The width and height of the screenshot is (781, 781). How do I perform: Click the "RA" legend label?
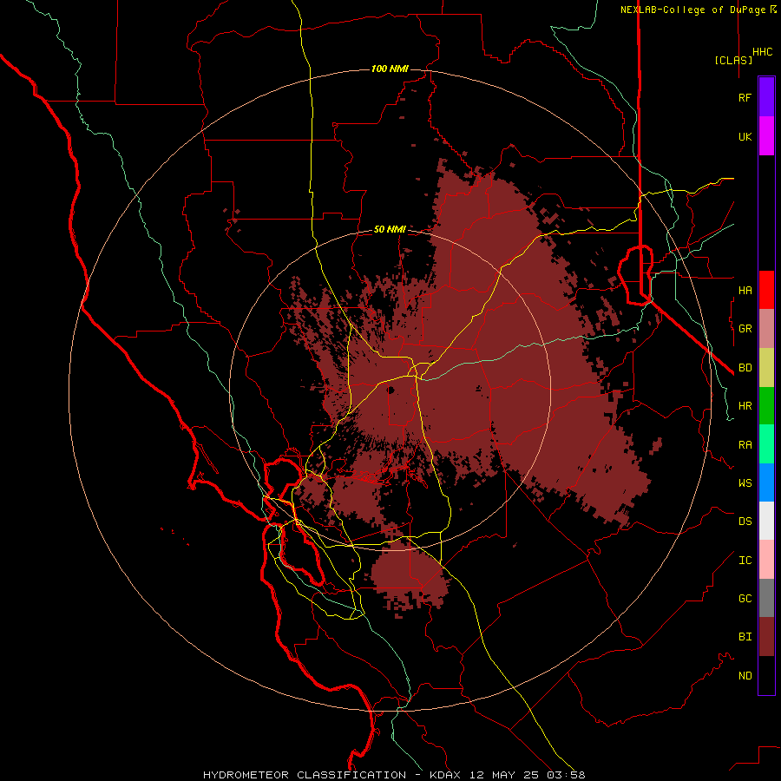(x=745, y=445)
